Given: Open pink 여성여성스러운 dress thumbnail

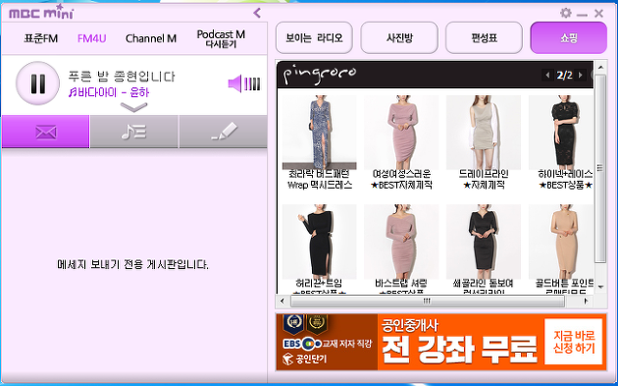Looking at the screenshot, I should click(x=401, y=133).
